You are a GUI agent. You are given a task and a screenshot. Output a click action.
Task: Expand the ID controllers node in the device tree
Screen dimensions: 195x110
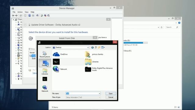16,38
